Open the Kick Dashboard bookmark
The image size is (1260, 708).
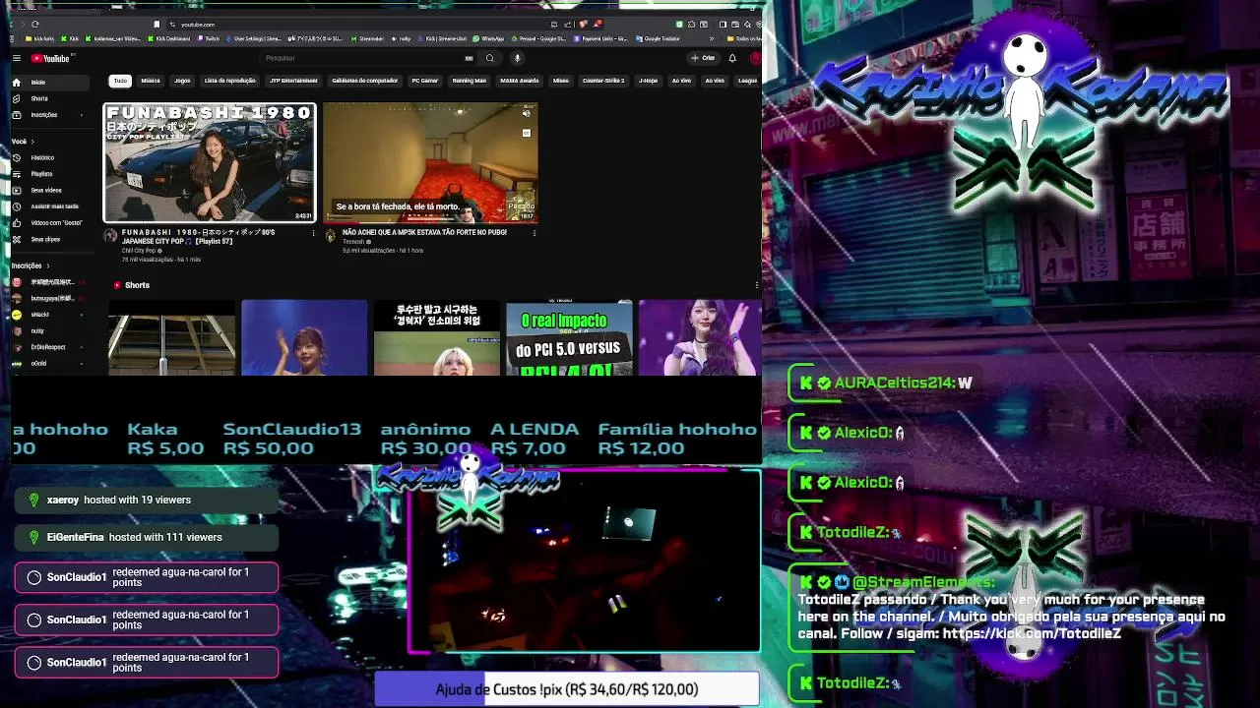pos(169,39)
